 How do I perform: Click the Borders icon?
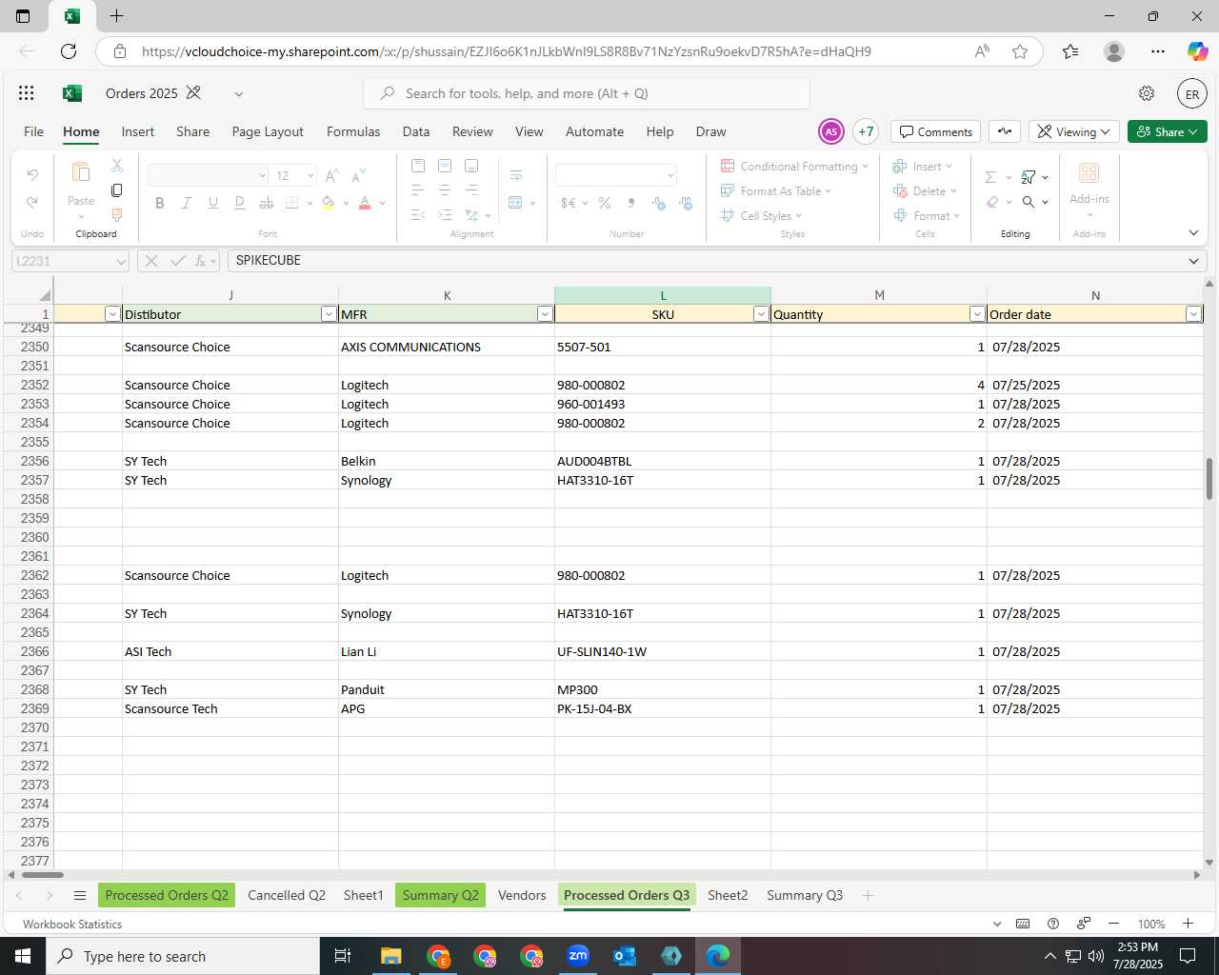click(292, 203)
